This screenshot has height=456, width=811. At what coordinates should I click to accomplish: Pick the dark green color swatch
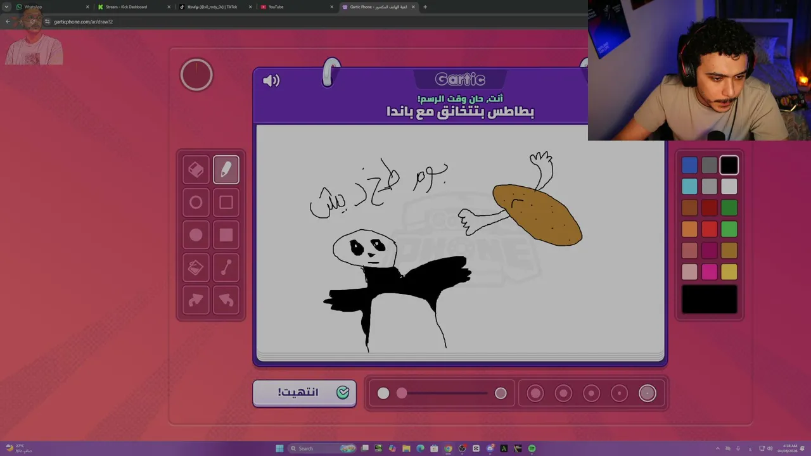click(x=729, y=208)
